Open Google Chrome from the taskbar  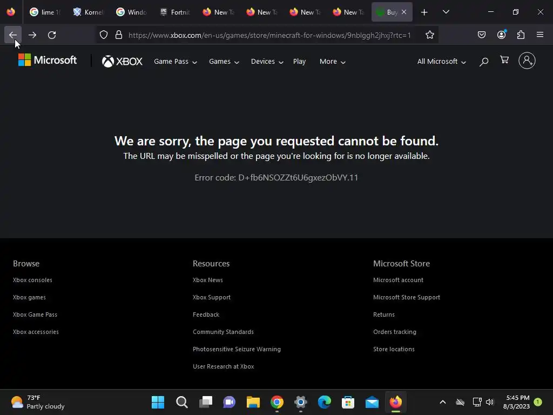(277, 402)
